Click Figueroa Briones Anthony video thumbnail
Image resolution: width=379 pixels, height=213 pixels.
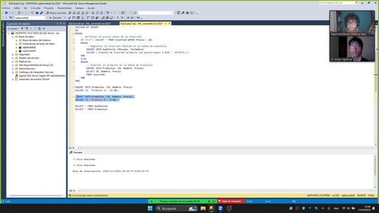[352, 24]
